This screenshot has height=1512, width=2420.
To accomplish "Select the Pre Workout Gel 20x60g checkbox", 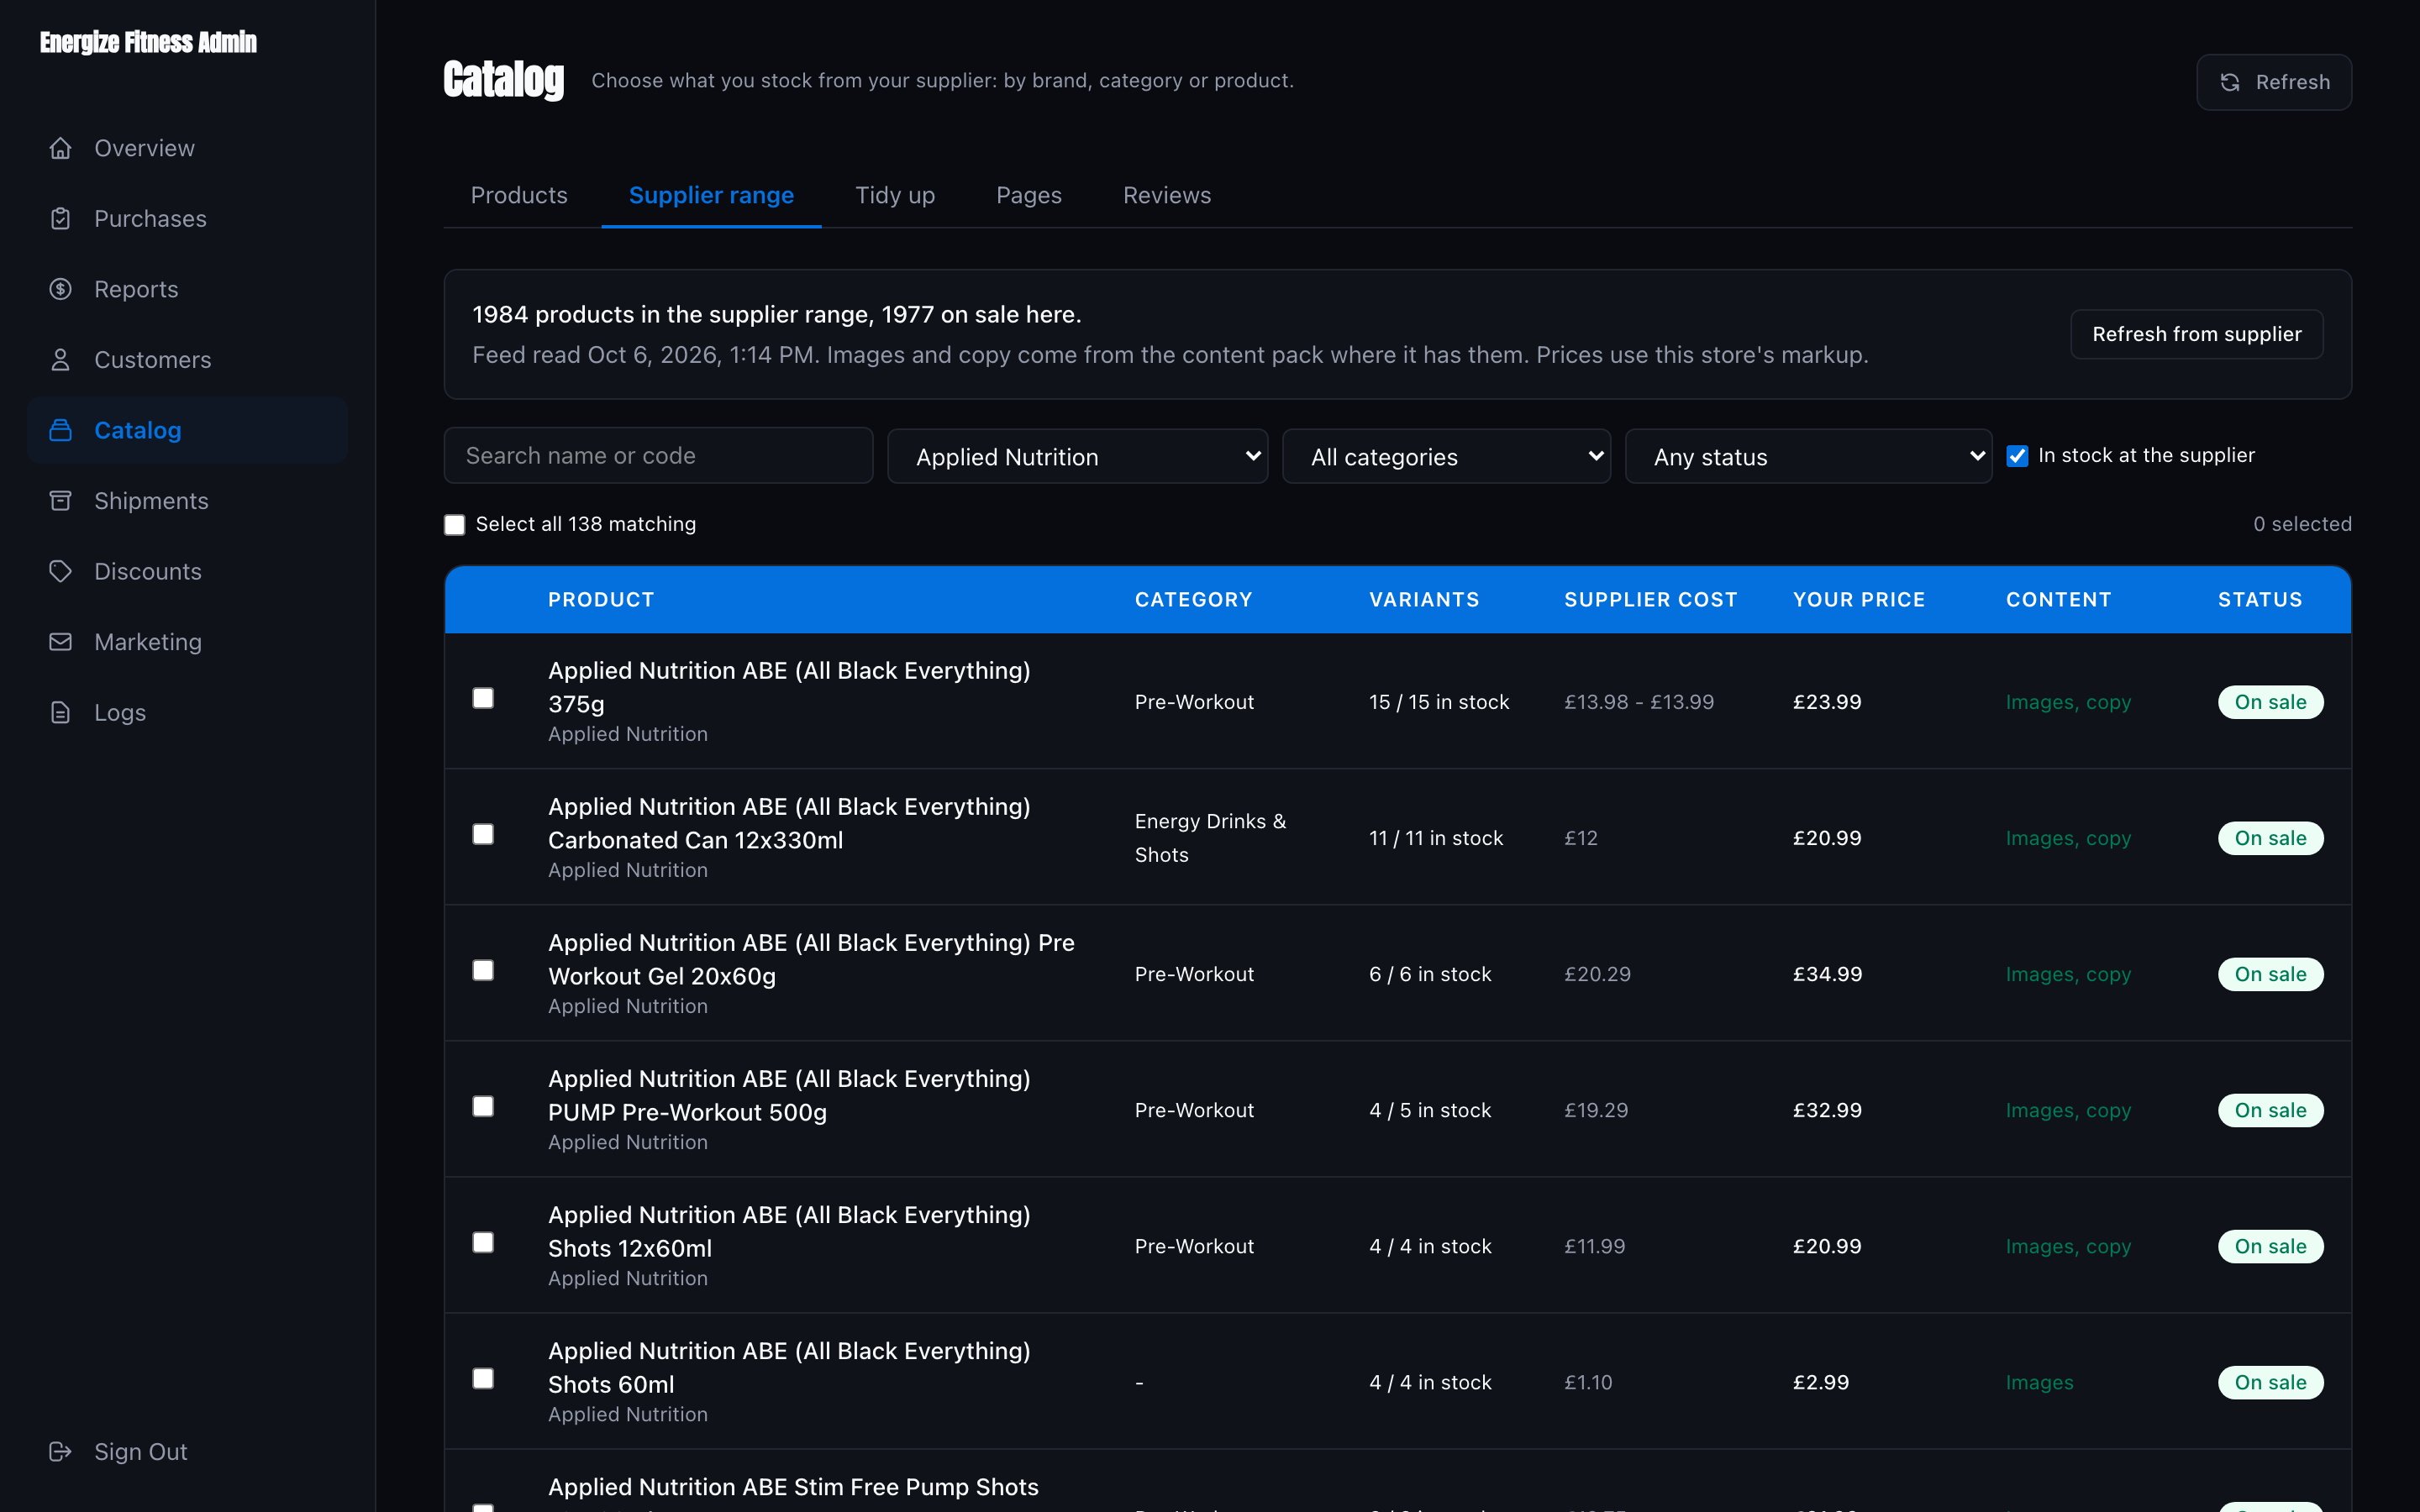I will (483, 970).
